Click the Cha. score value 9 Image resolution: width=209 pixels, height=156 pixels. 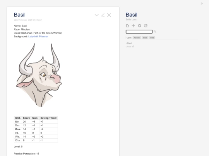pos(24,140)
